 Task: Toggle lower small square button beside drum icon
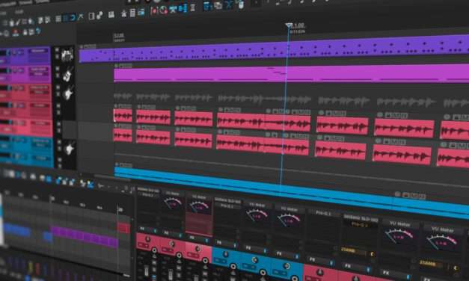click(x=57, y=57)
